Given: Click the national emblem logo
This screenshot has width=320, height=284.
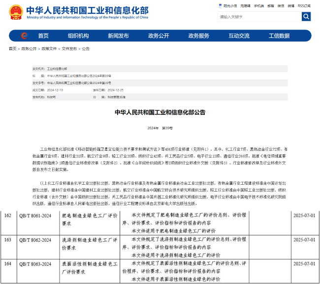Looking at the screenshot, I should 15,12.
